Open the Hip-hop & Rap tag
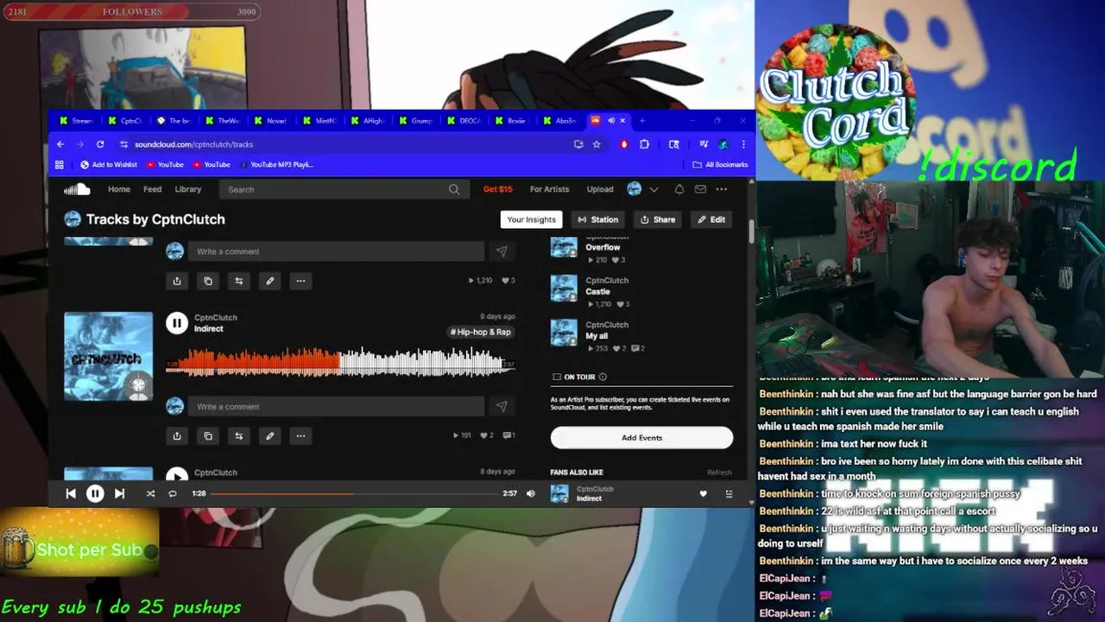 pos(480,332)
